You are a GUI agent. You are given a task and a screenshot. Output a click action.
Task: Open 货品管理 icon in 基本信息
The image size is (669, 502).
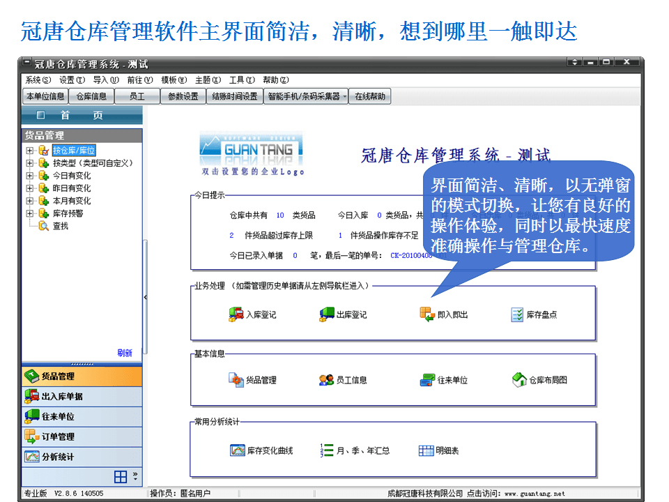pos(236,379)
